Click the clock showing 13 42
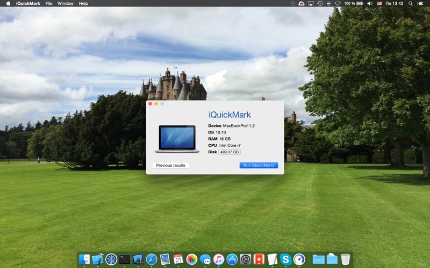Screen dimensions: 430x268 tap(395, 3)
